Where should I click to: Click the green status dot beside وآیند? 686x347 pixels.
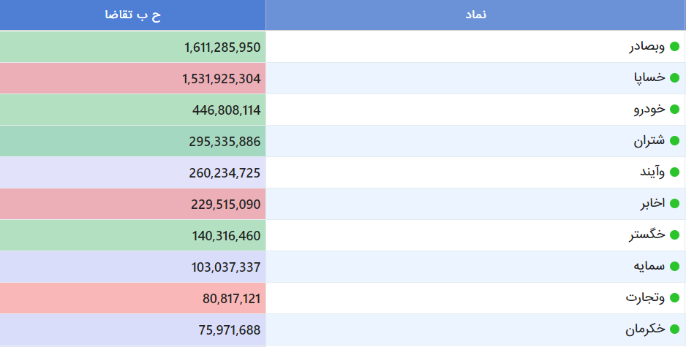(x=674, y=172)
